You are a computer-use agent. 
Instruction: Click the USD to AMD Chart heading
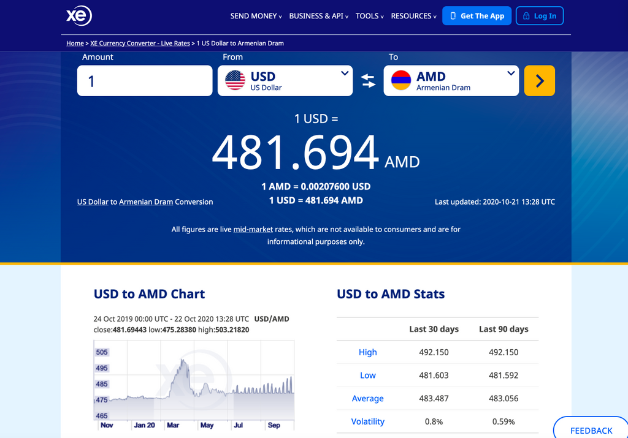(149, 294)
